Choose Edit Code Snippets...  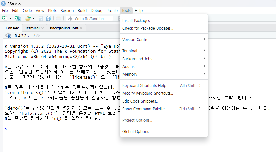pyautogui.click(x=164, y=101)
